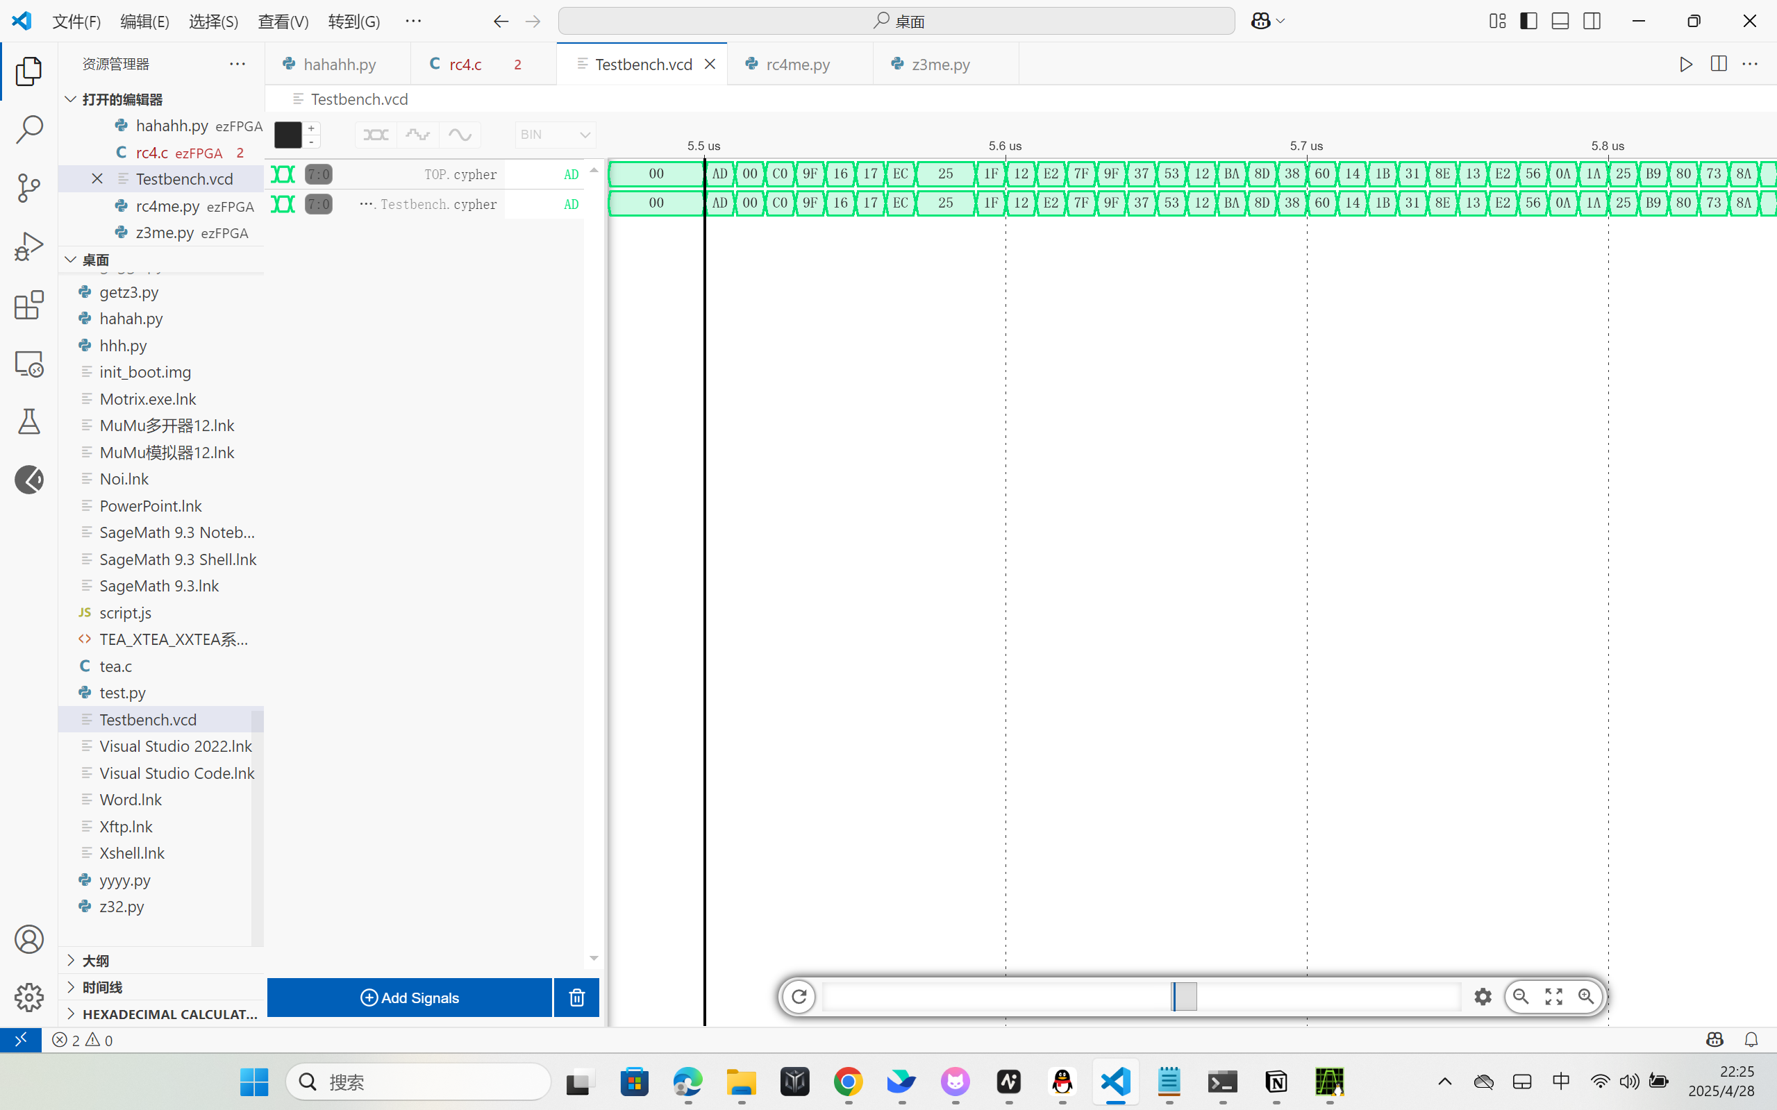Toggle the primary sidebar layout icon

(x=1529, y=22)
